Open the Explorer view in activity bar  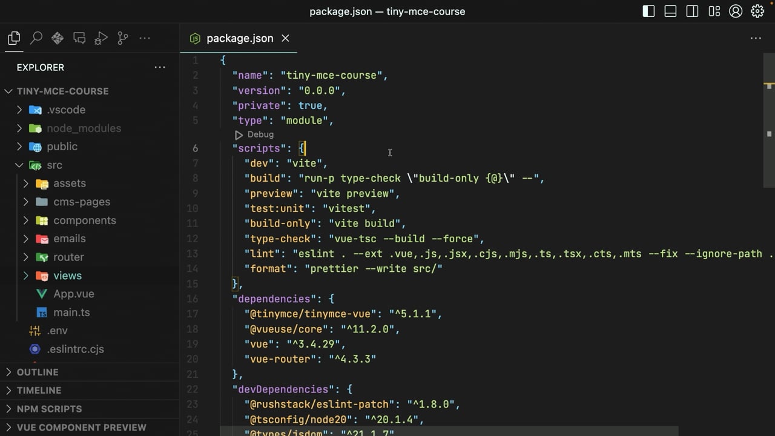[x=14, y=38]
